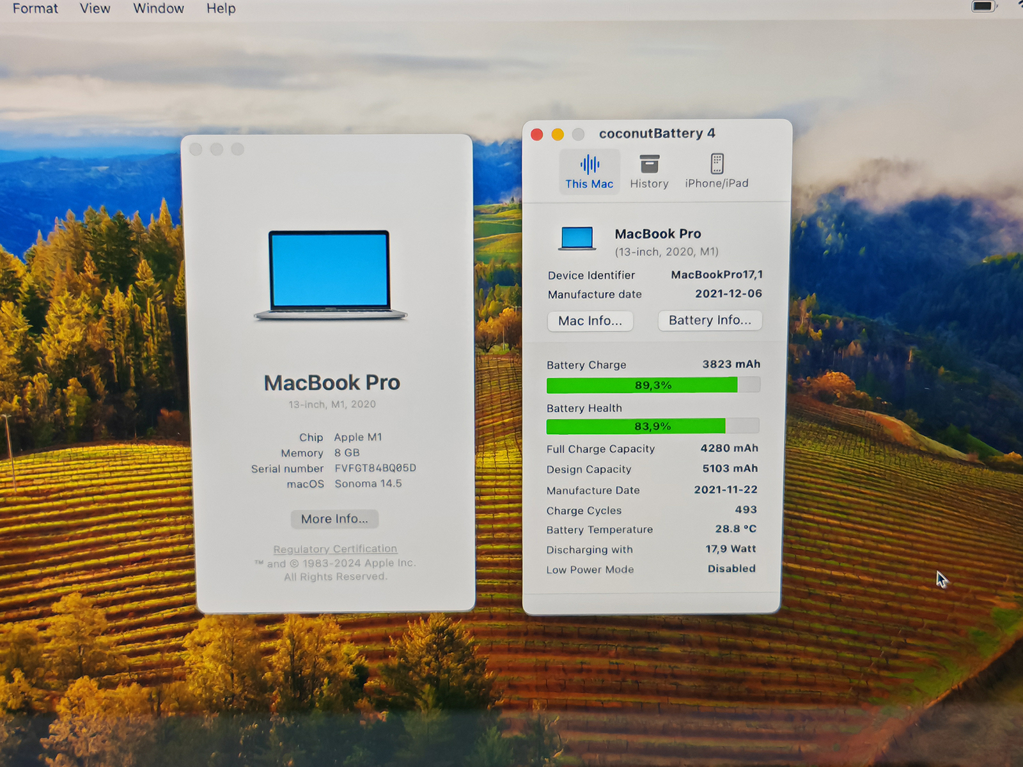This screenshot has width=1023, height=767.
Task: Open the Window menu
Action: (159, 8)
